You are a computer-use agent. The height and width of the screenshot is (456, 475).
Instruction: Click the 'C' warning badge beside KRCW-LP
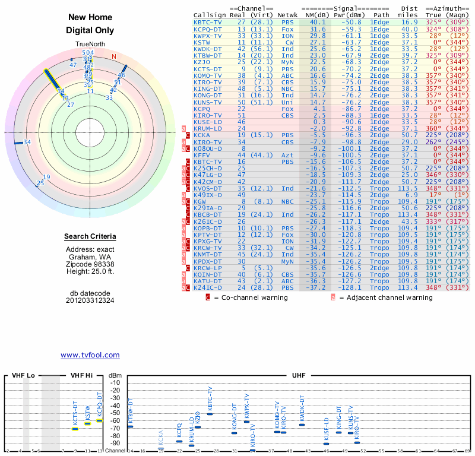(188, 268)
